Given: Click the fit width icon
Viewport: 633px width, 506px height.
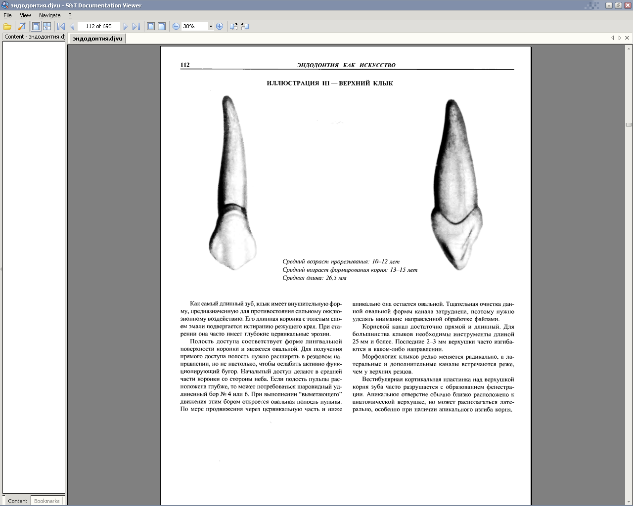Looking at the screenshot, I should pos(162,26).
